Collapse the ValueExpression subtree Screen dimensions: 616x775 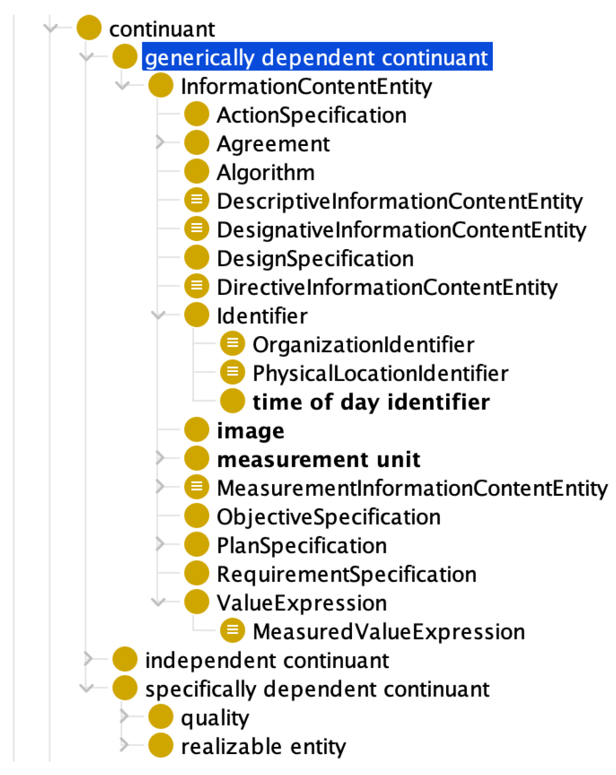158,602
